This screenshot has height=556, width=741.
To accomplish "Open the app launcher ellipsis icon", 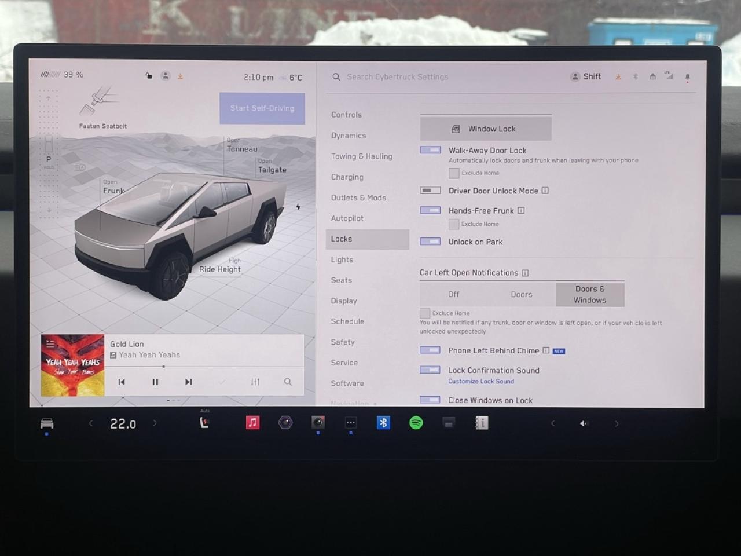I will pos(350,423).
